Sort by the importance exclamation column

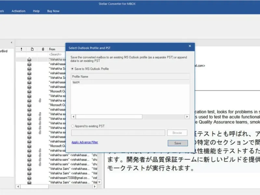click(21, 49)
